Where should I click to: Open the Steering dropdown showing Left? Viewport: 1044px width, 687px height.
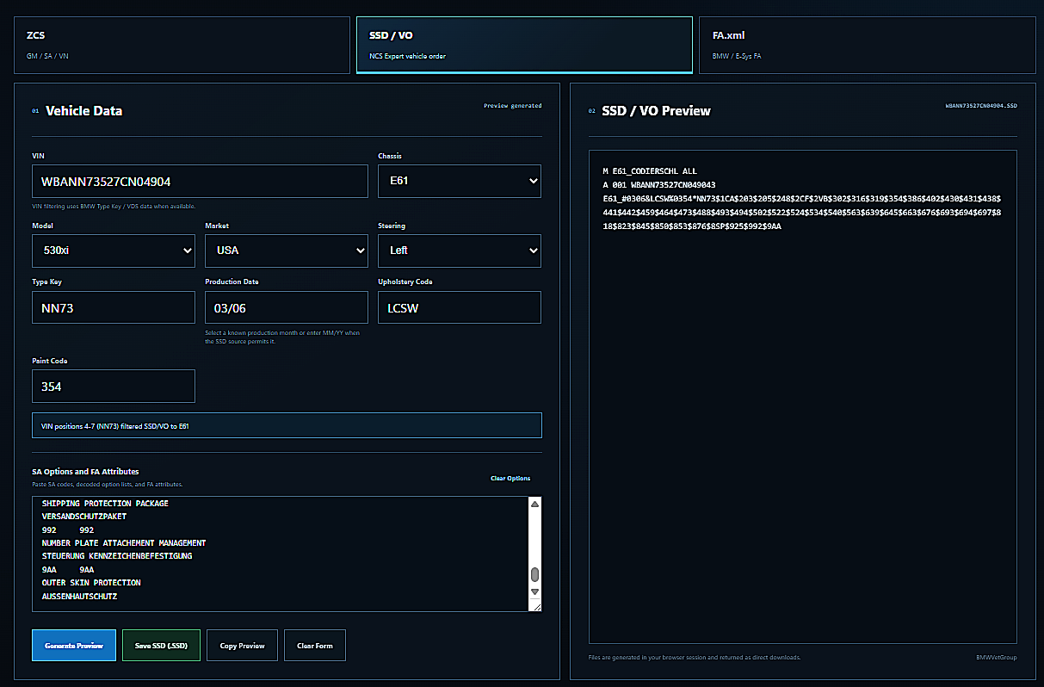click(460, 251)
